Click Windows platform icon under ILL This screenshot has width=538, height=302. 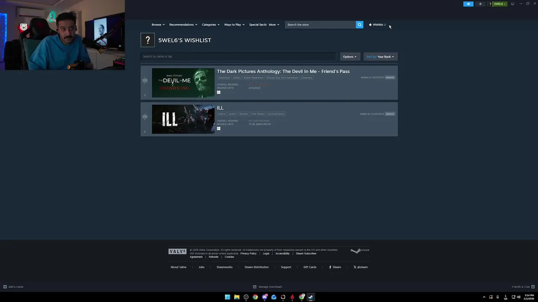pos(219,129)
